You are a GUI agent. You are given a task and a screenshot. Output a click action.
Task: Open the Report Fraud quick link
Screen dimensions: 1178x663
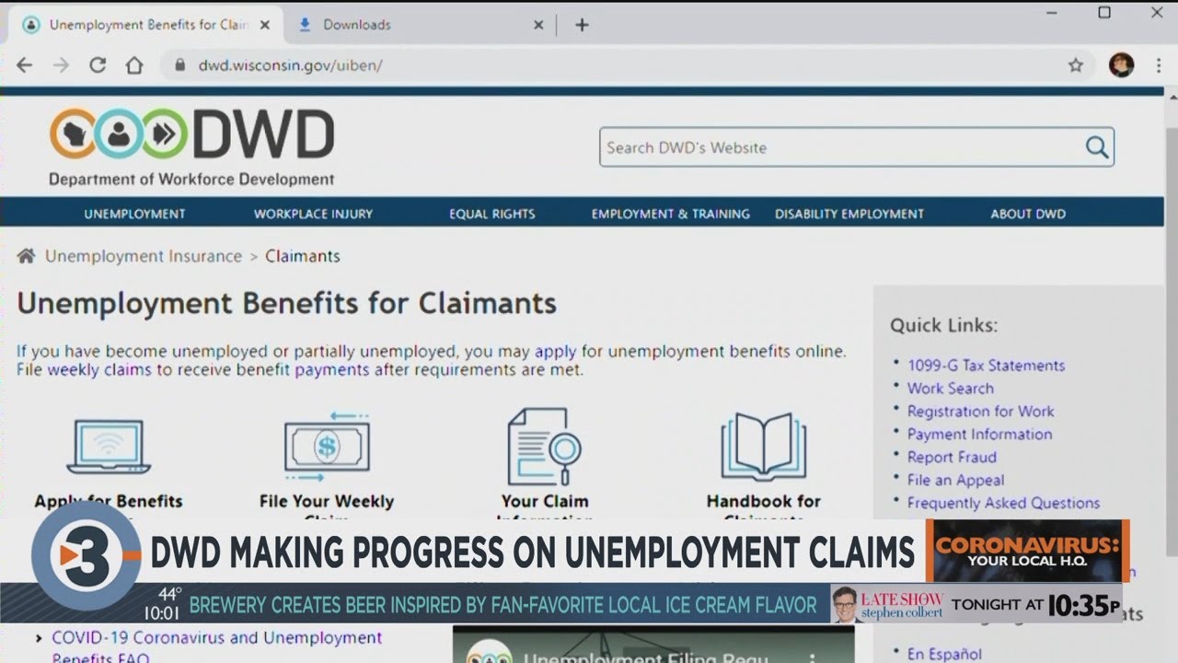point(952,457)
